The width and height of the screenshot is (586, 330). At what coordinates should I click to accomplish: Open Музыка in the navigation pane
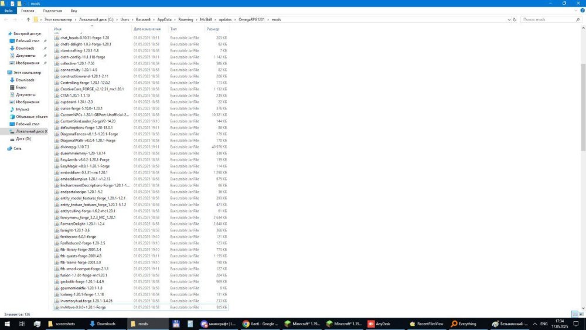pyautogui.click(x=22, y=109)
